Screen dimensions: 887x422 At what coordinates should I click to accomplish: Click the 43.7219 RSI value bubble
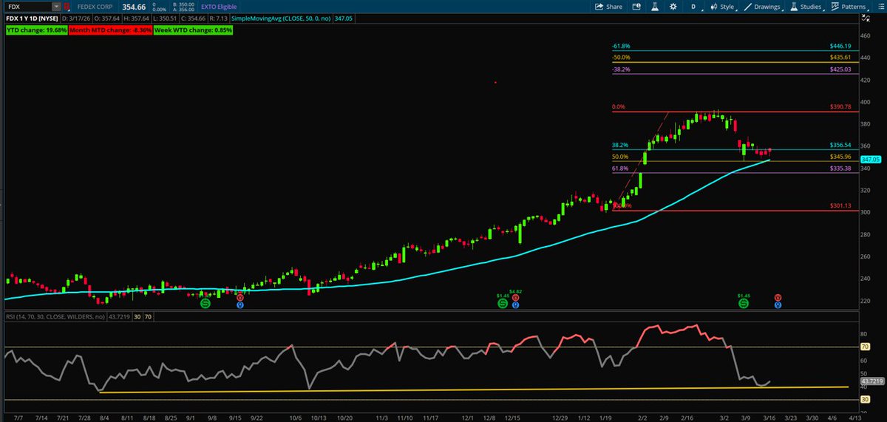(872, 382)
